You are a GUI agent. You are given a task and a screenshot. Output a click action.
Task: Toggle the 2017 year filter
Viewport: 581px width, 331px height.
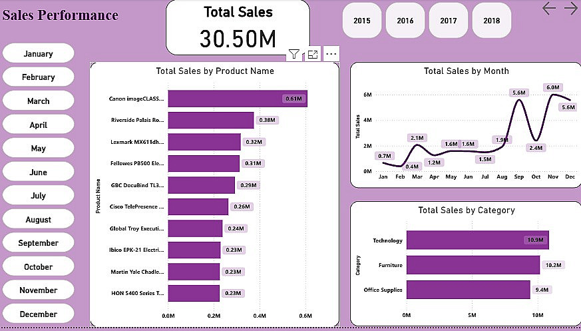pyautogui.click(x=449, y=21)
